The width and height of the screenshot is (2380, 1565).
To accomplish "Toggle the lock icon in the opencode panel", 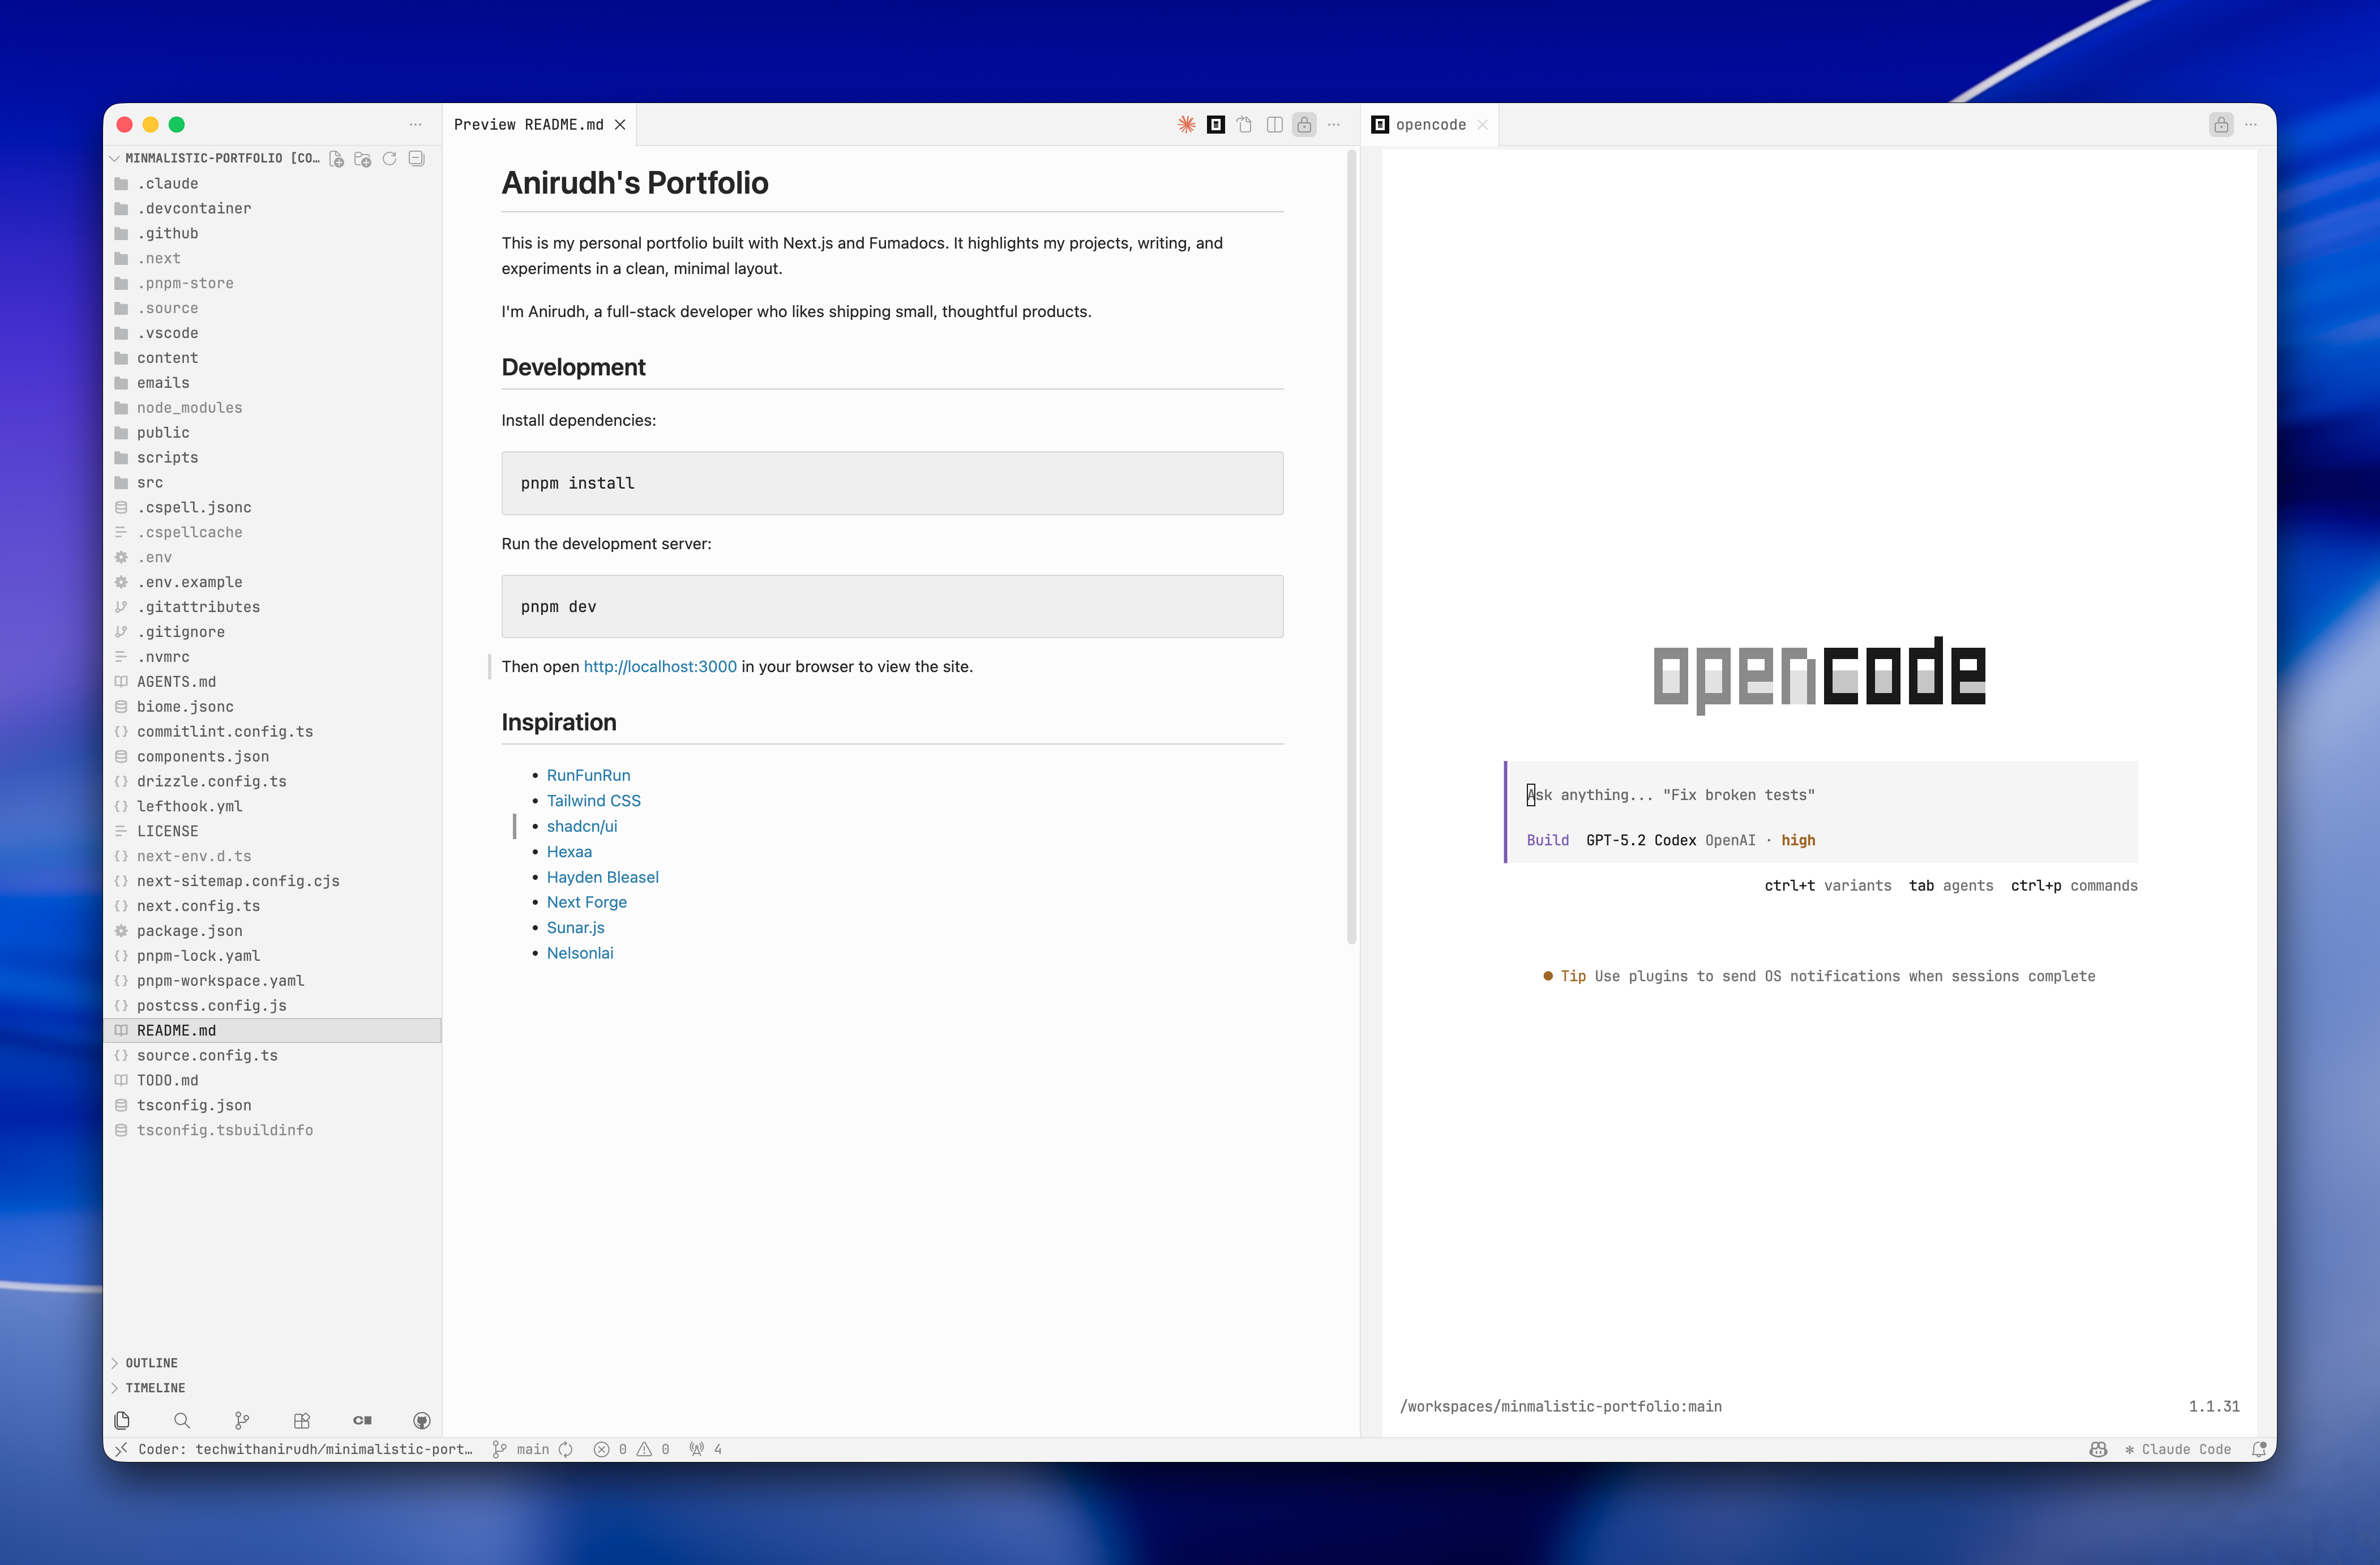I will tap(2221, 124).
